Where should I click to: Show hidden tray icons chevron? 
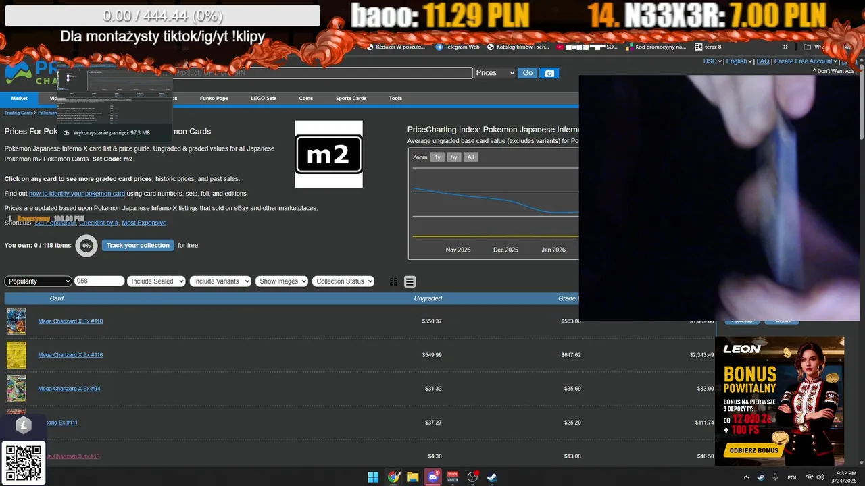746,477
